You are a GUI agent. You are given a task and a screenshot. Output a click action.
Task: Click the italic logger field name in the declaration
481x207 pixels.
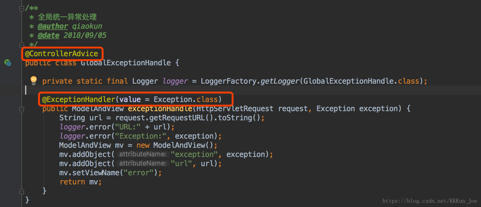coord(175,81)
